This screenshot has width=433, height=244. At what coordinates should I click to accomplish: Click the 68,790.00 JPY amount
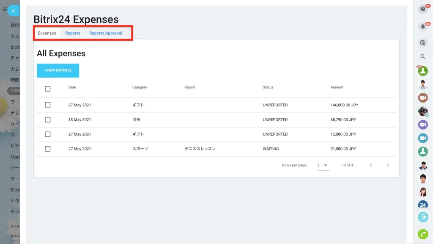click(343, 119)
